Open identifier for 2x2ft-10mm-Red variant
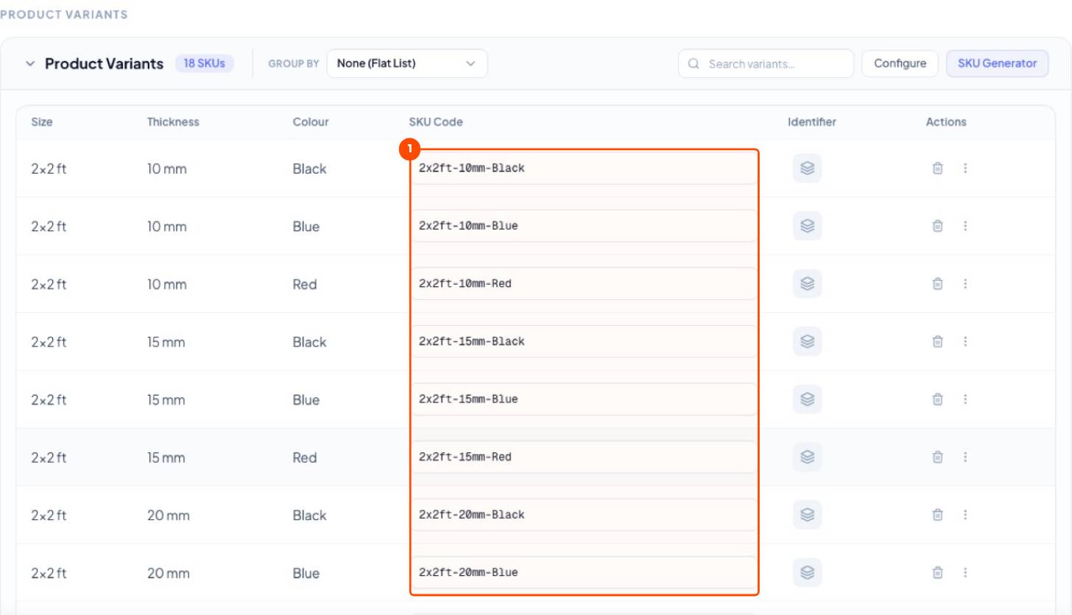Viewport: 1072px width, 615px height. (807, 284)
